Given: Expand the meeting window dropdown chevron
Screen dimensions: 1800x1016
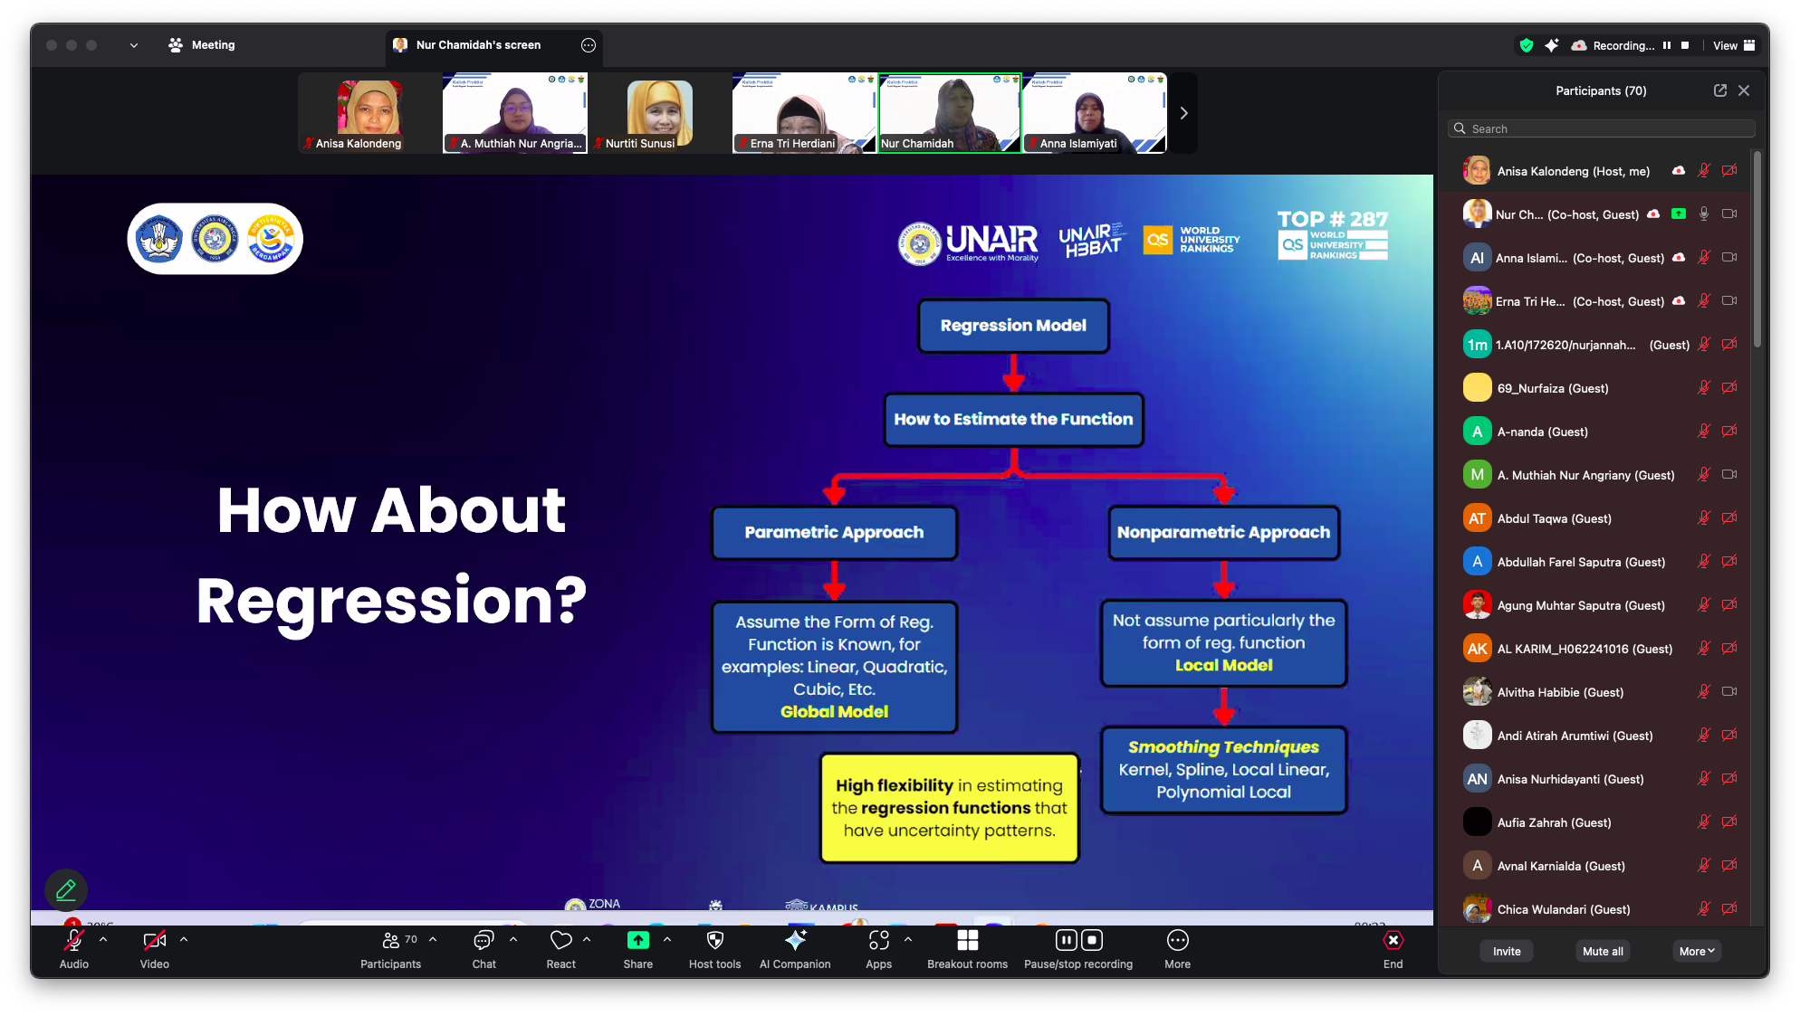Looking at the screenshot, I should (134, 45).
